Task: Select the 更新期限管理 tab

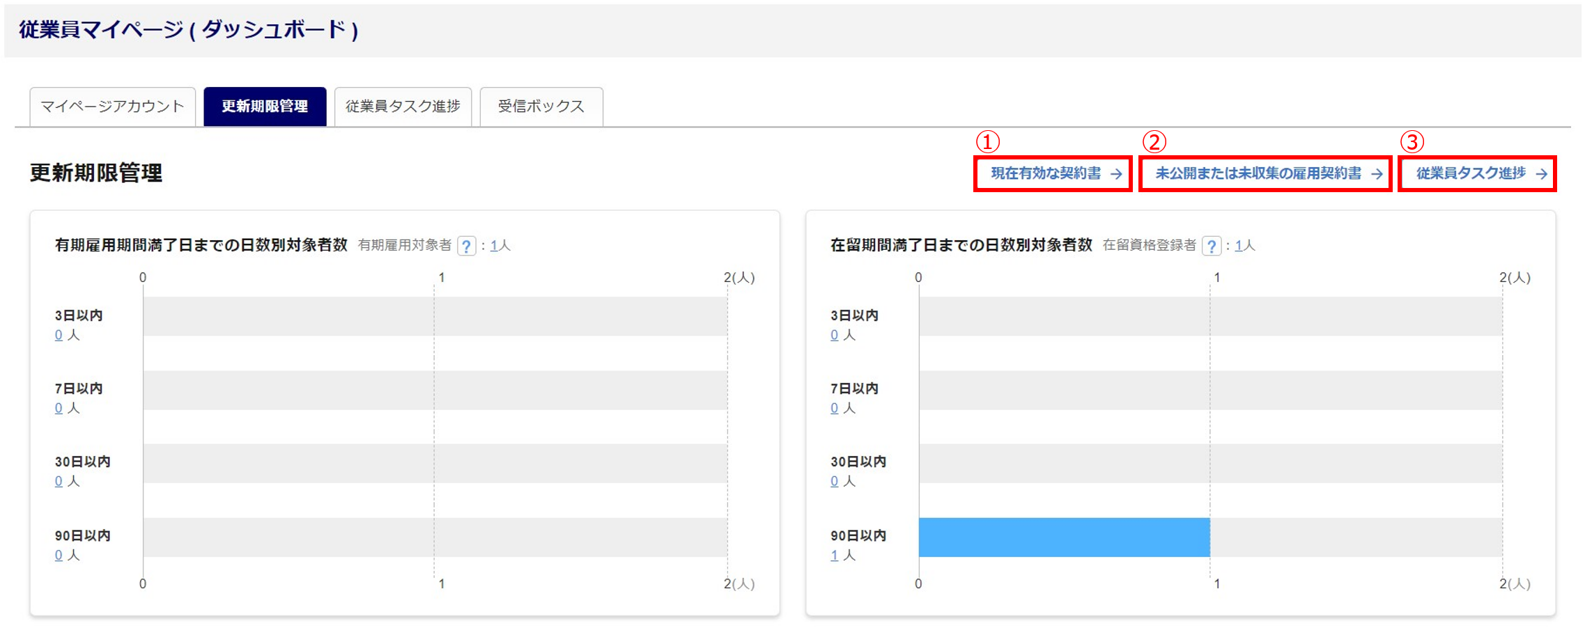Action: click(x=265, y=107)
